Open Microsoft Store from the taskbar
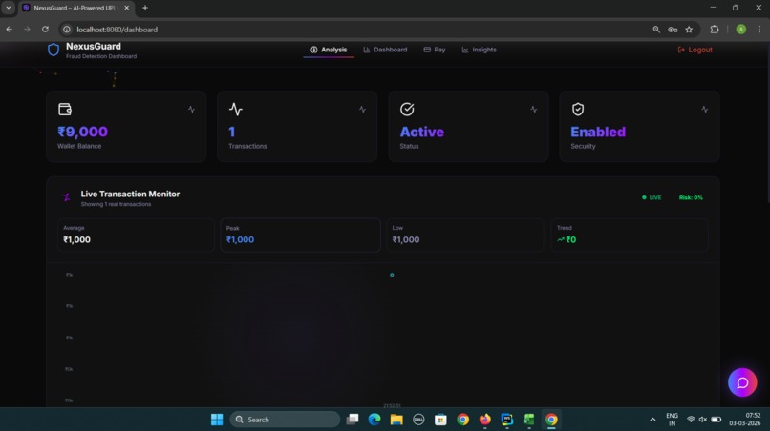The image size is (770, 431). click(x=440, y=420)
